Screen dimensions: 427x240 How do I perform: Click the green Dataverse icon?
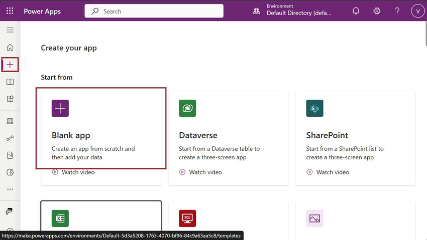pyautogui.click(x=187, y=108)
